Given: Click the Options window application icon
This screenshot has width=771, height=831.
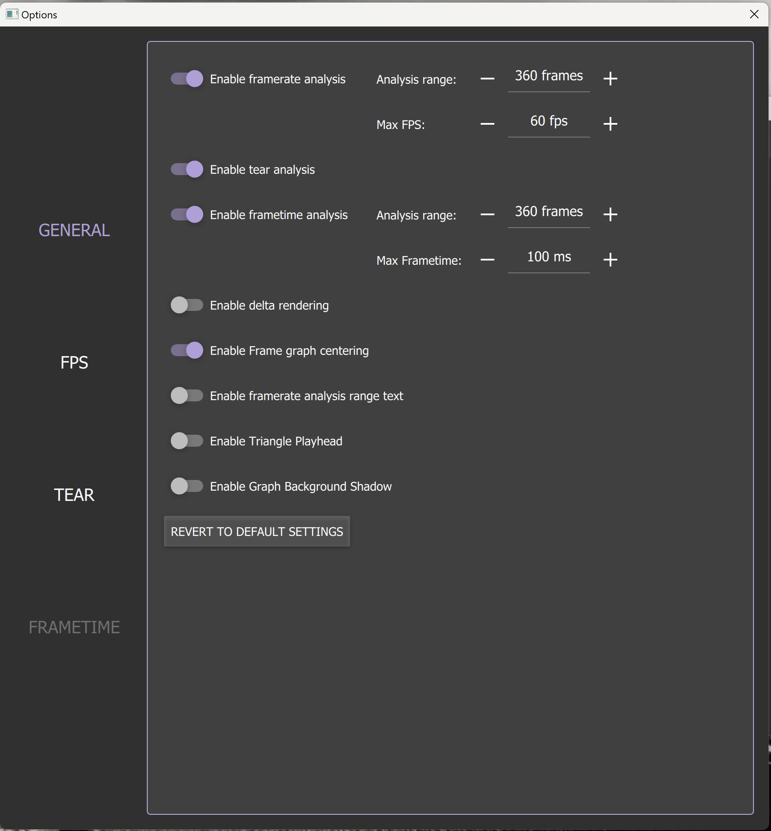Looking at the screenshot, I should [12, 14].
